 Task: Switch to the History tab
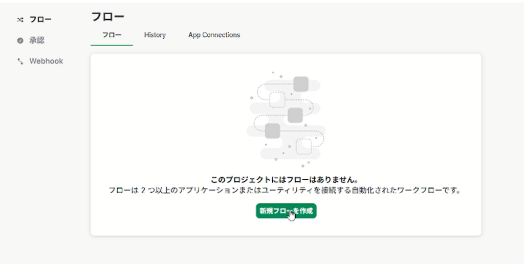coord(155,35)
